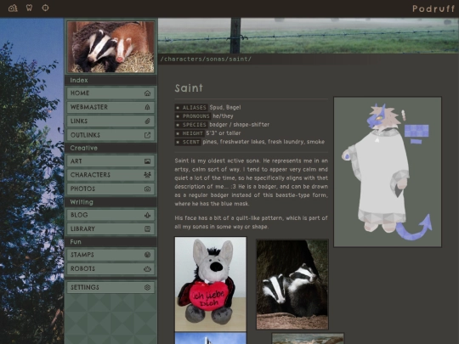The width and height of the screenshot is (459, 344).
Task: Click the foggy field banner image
Action: click(x=309, y=36)
